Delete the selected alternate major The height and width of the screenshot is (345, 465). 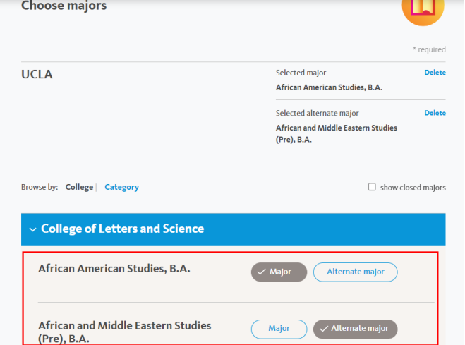(435, 113)
